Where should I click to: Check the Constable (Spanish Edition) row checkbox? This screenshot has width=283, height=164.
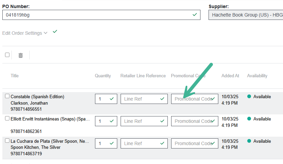(7, 96)
